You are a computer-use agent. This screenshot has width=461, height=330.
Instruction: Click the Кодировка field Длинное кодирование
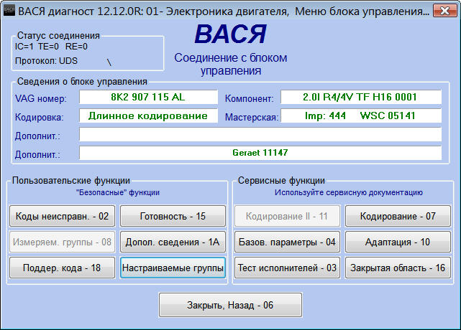pos(147,115)
